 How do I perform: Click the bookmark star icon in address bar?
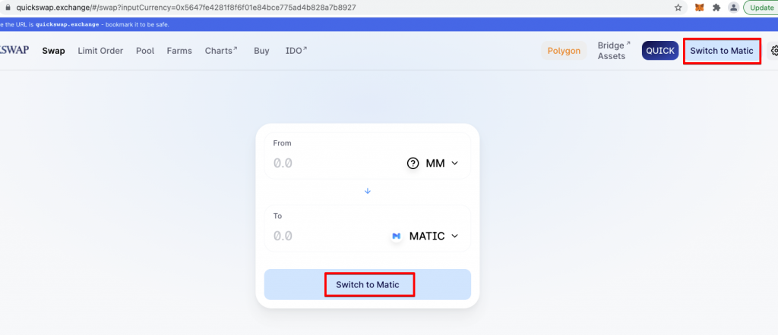tap(678, 8)
